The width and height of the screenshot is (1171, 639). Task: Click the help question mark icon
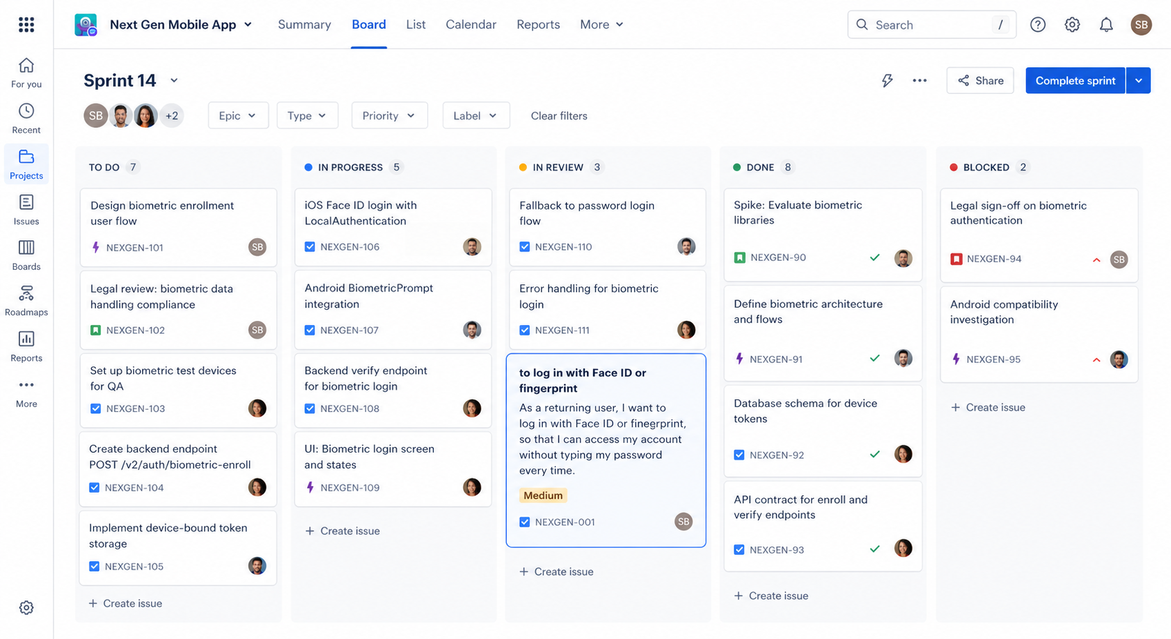coord(1038,25)
